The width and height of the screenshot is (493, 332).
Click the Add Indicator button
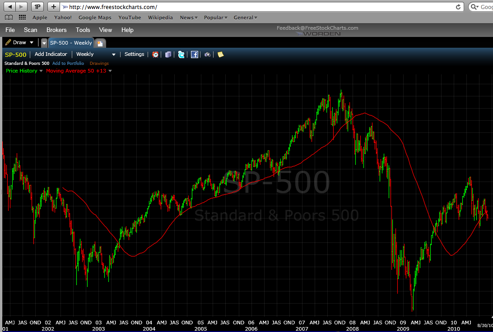(x=51, y=55)
